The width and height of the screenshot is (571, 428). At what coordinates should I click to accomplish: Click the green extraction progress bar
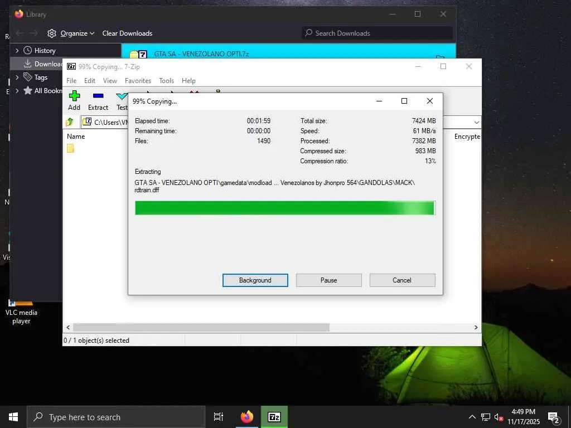tap(285, 208)
